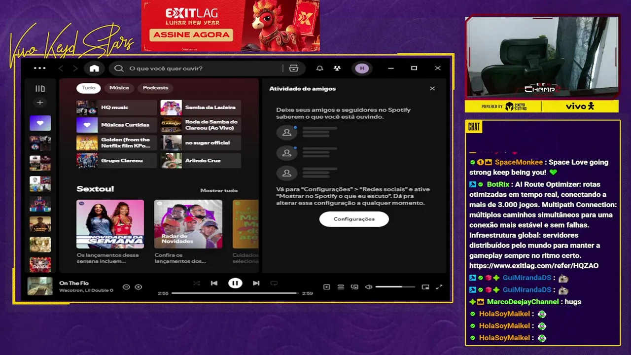Screen dimensions: 631x355
Task: Open second playlist thumbnail below Liked Songs
Action: [40, 163]
